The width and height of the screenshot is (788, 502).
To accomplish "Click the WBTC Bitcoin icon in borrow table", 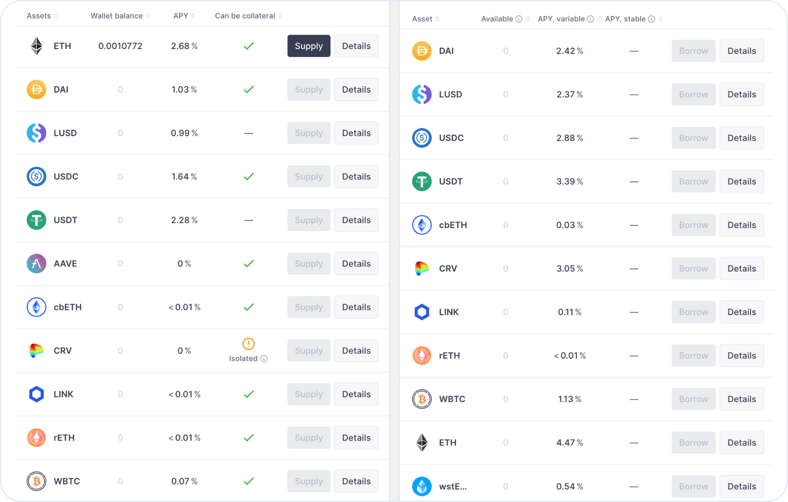I will tap(421, 399).
